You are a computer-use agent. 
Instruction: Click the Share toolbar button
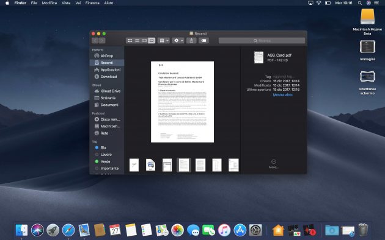tap(191, 41)
